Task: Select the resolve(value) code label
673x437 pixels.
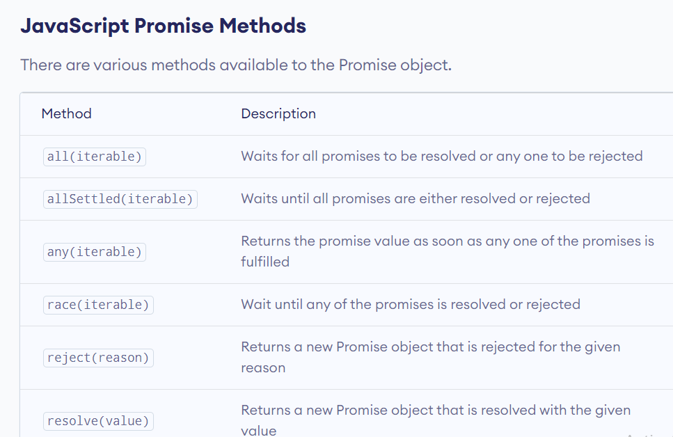Action: 98,421
